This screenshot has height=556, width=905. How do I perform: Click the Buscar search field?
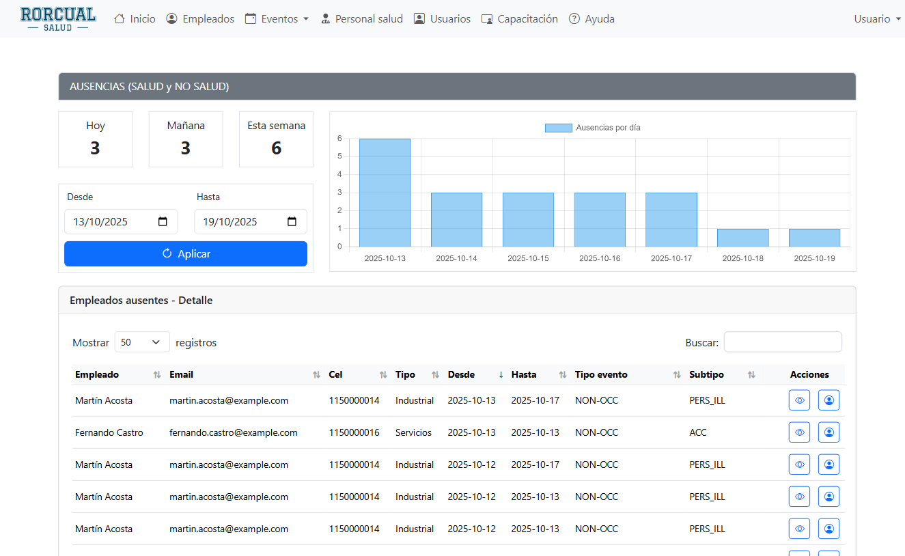pos(782,342)
